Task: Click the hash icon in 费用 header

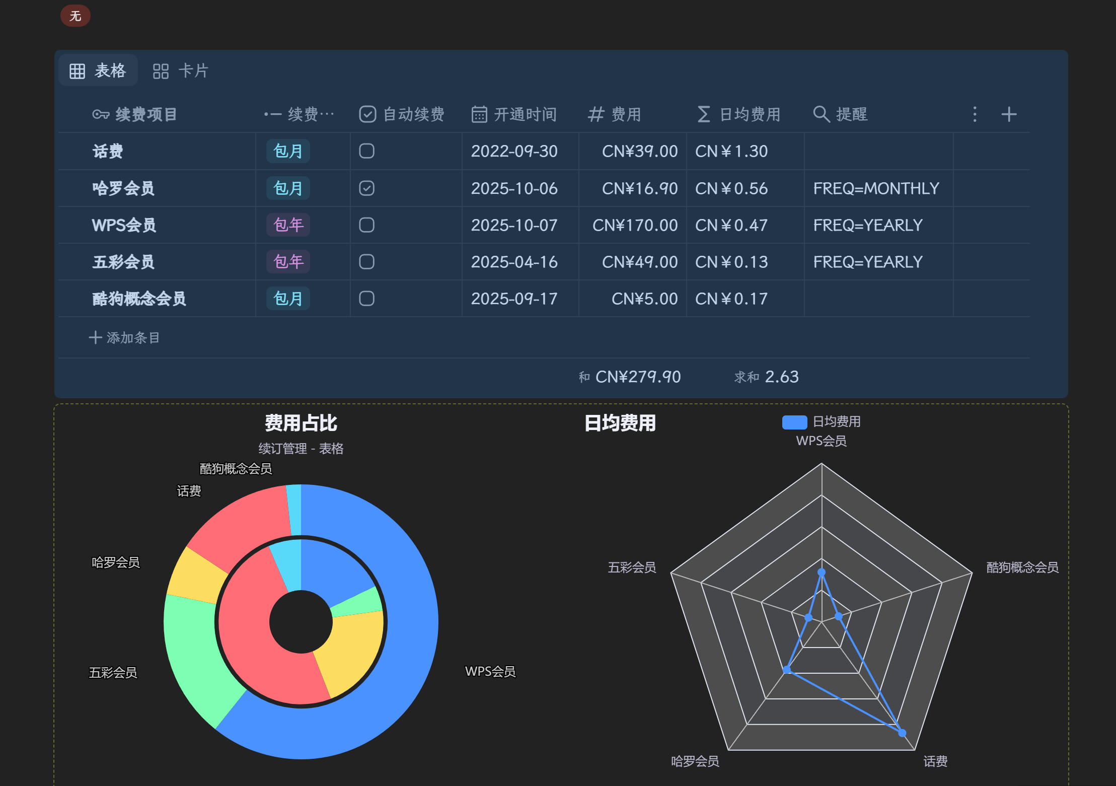Action: 596,114
